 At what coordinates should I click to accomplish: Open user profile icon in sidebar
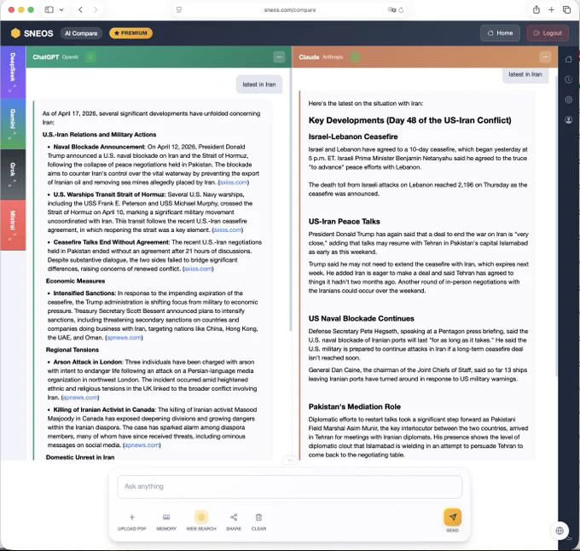click(569, 119)
